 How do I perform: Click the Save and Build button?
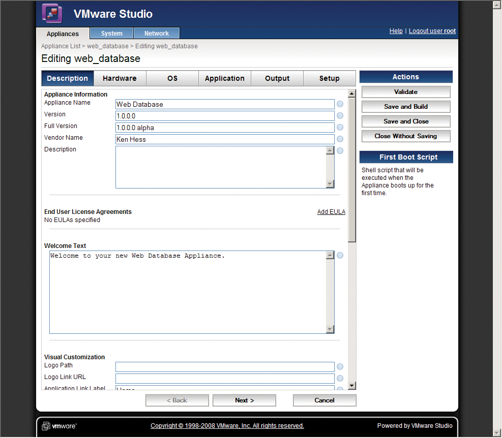point(406,107)
